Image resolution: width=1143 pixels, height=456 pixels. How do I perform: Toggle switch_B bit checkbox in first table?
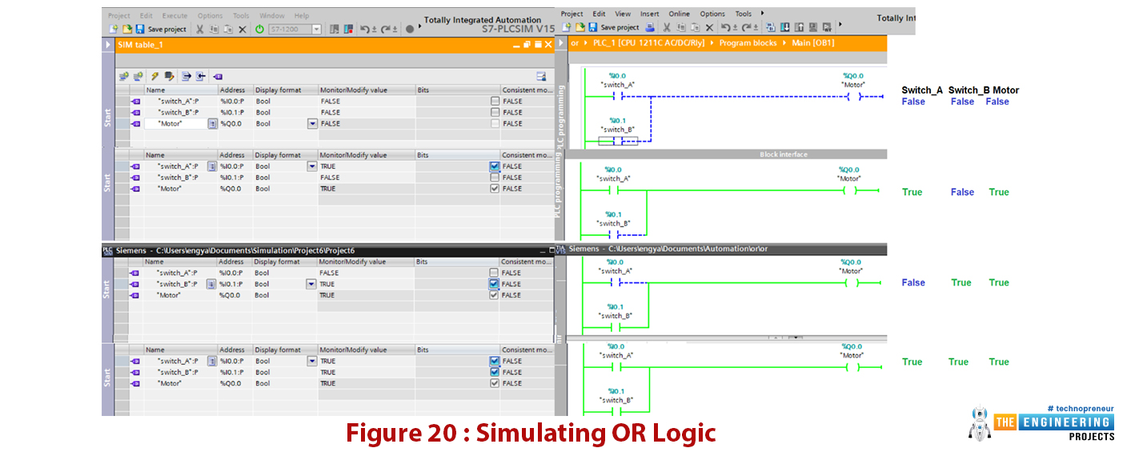click(x=495, y=112)
